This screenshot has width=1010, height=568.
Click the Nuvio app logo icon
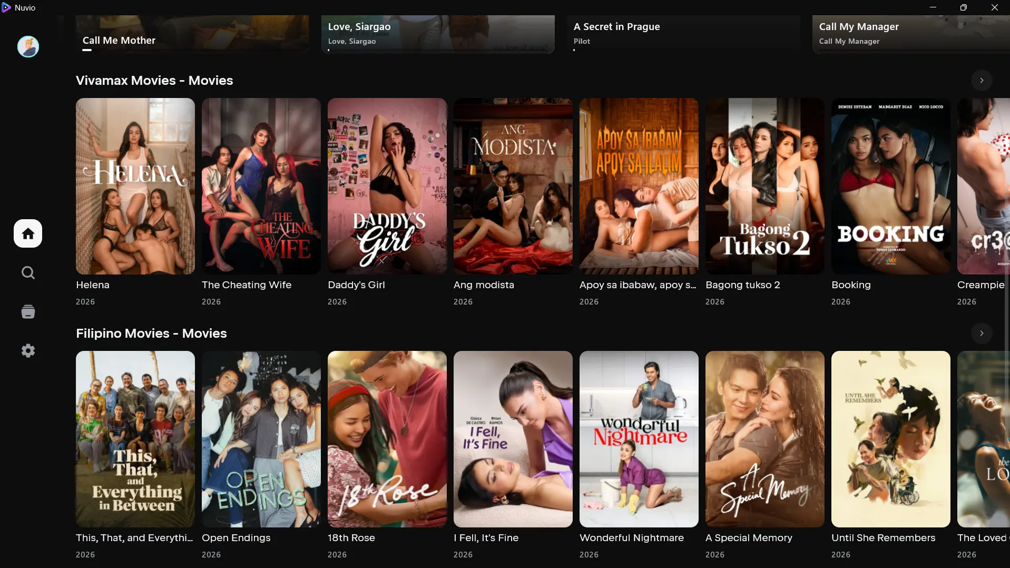6,7
